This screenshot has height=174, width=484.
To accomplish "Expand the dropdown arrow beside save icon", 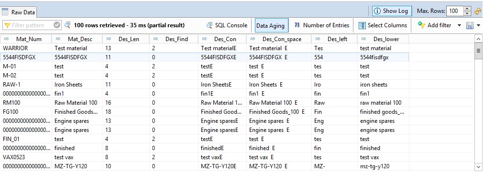I will point(478,25).
